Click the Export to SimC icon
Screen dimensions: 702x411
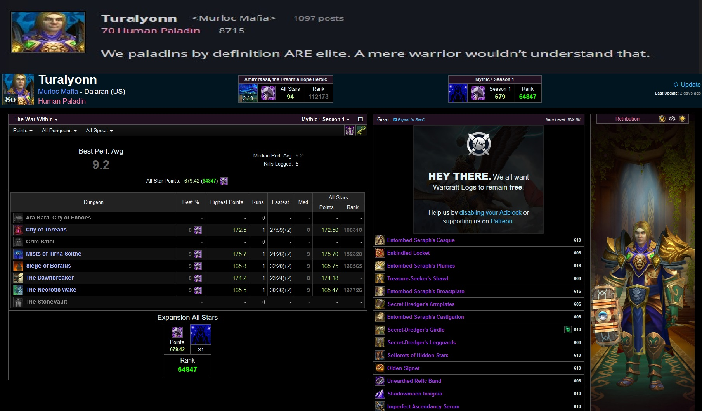(x=395, y=119)
